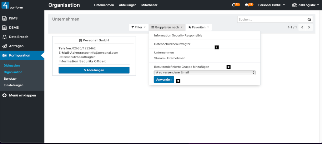Group by Datenschutzbeauftragter

coord(172,44)
